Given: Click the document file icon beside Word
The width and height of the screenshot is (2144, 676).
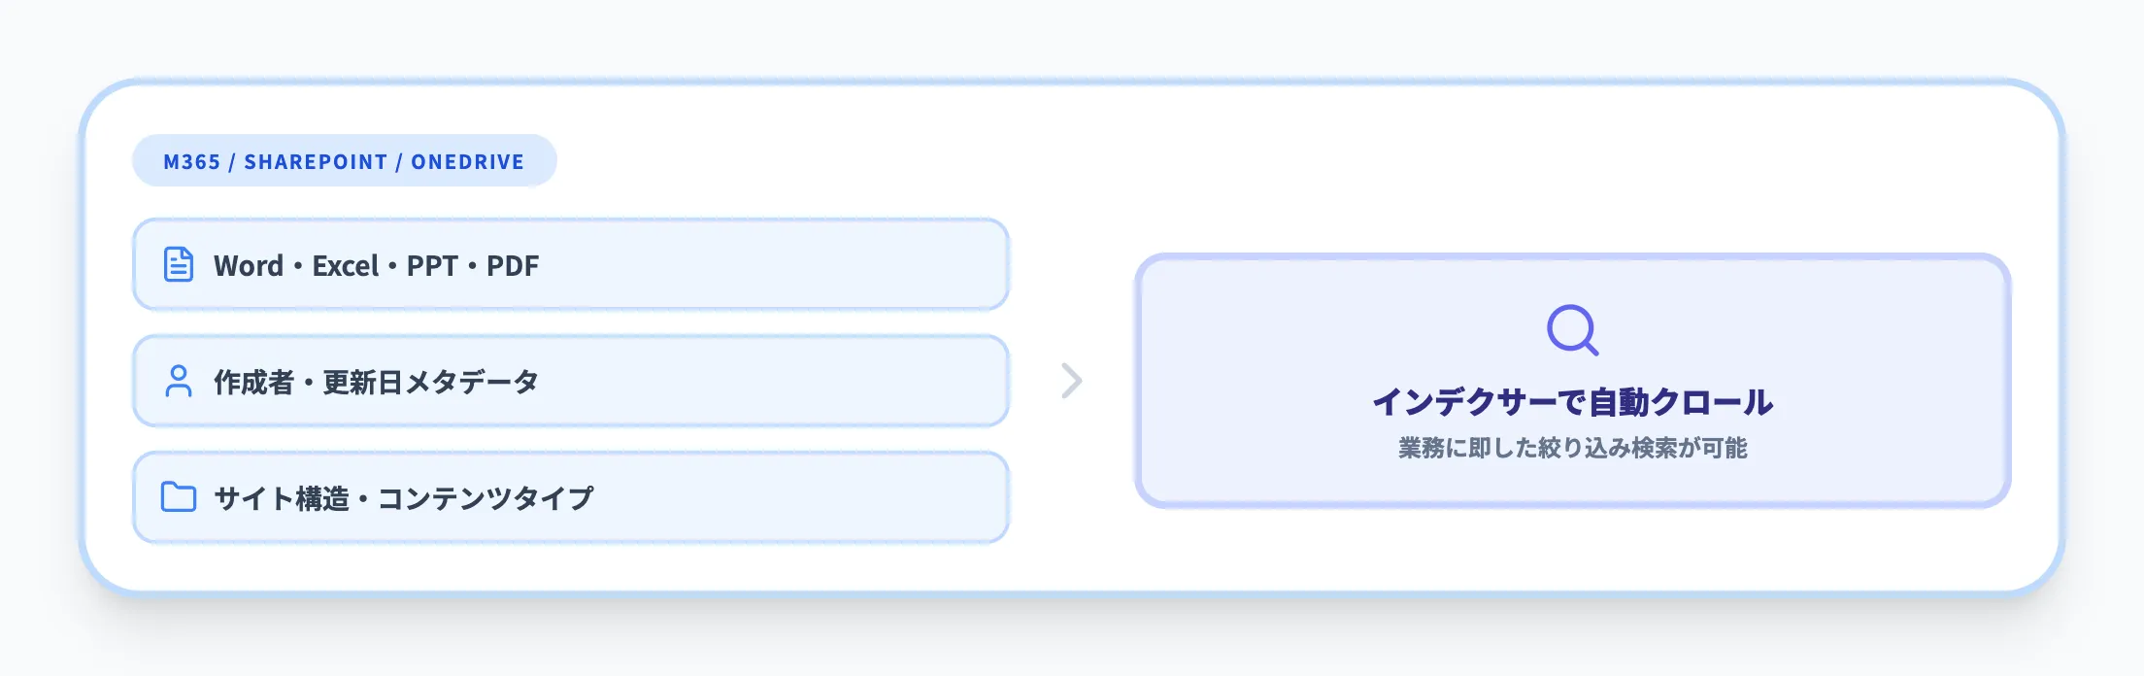Looking at the screenshot, I should 179,264.
